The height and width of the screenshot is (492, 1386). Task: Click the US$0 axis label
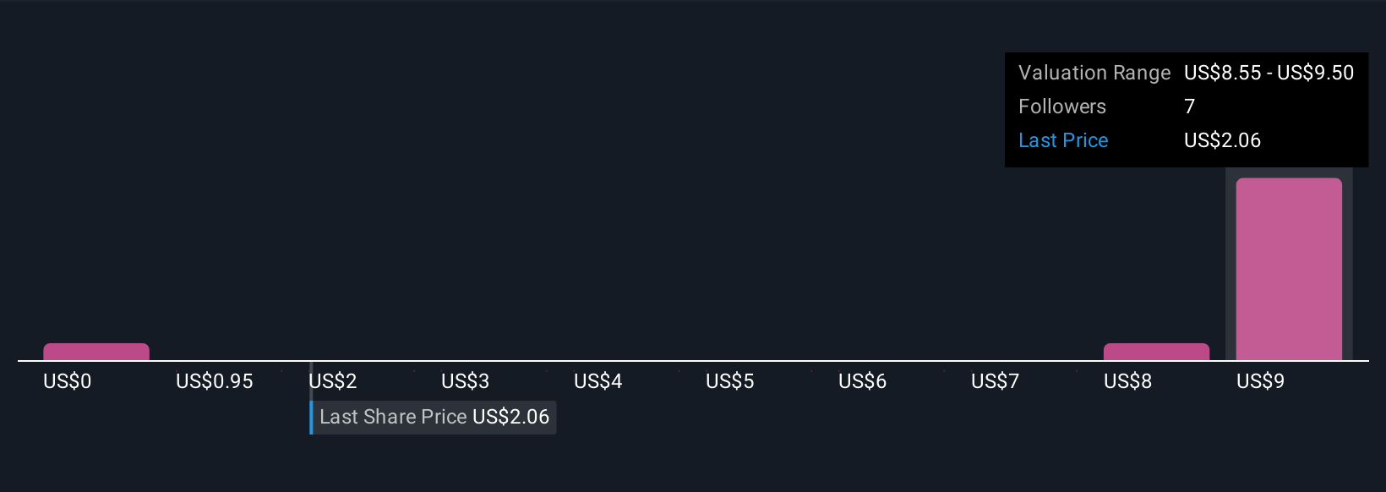pyautogui.click(x=68, y=381)
